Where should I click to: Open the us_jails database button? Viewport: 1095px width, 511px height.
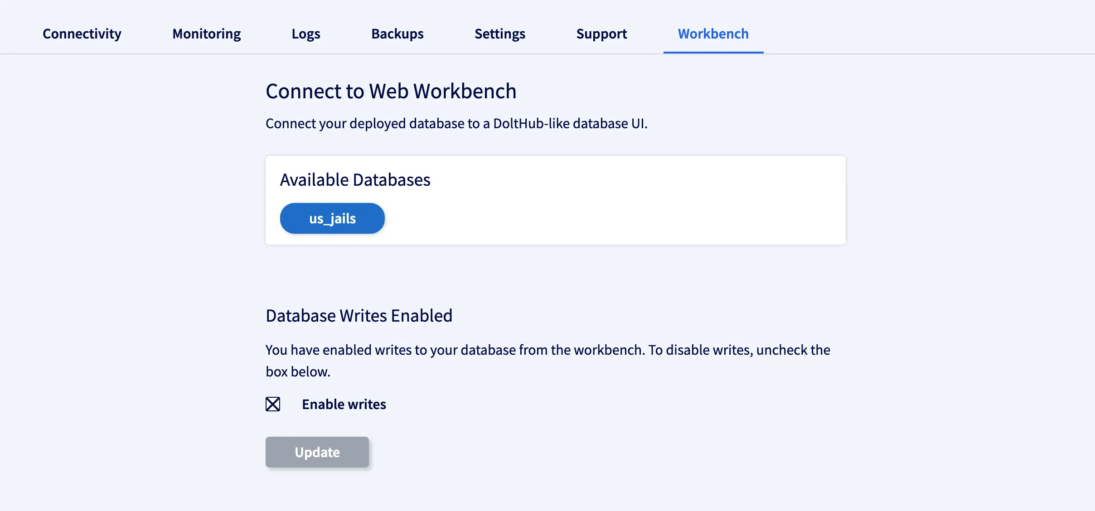332,218
